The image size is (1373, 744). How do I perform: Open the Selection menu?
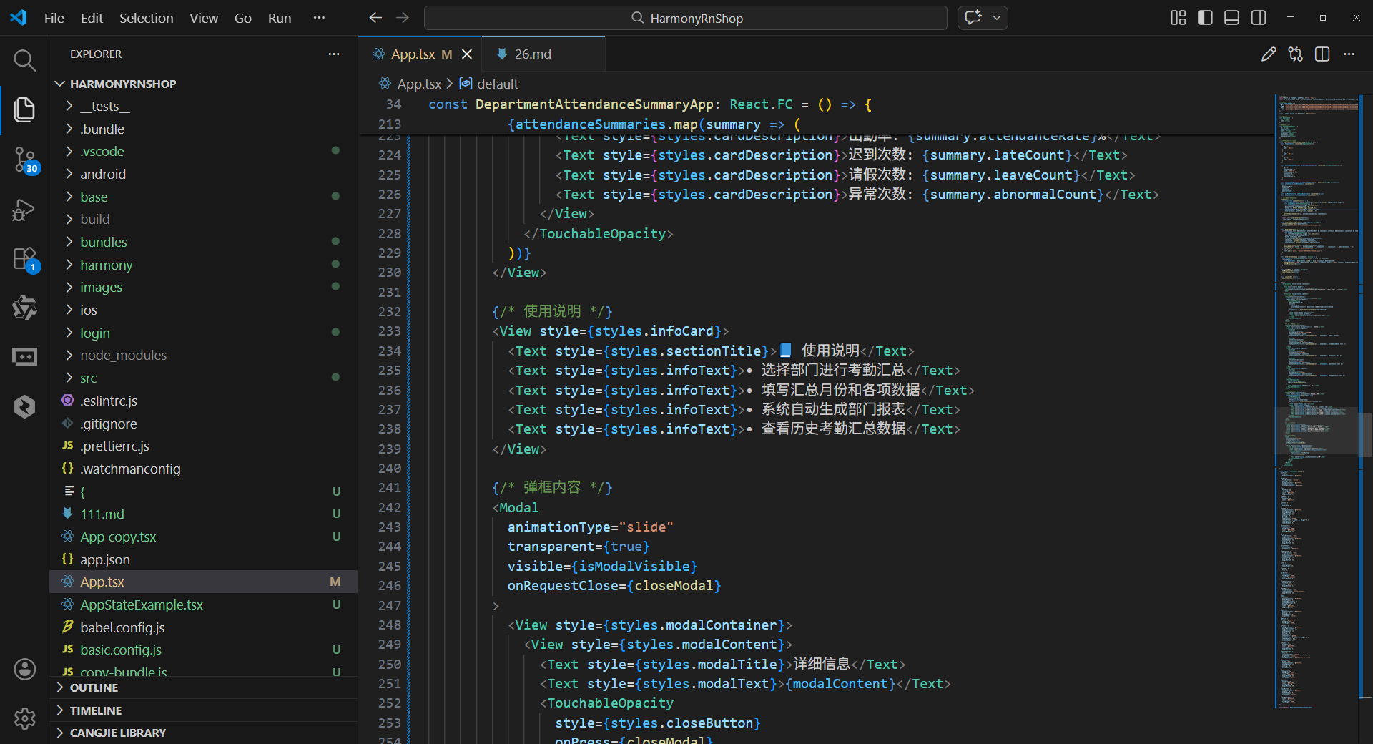(x=146, y=18)
